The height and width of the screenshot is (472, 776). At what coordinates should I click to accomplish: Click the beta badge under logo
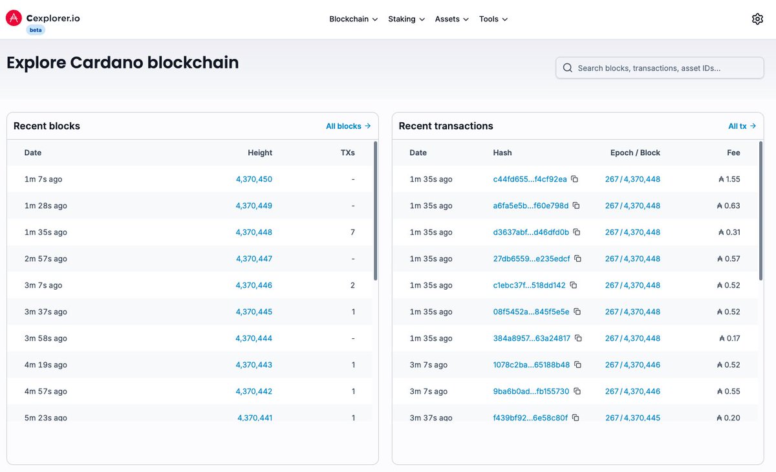click(36, 30)
